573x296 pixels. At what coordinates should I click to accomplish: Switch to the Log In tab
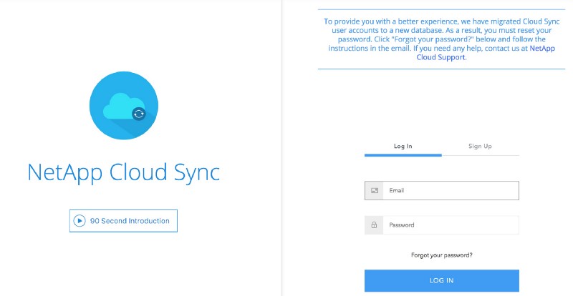tap(403, 146)
